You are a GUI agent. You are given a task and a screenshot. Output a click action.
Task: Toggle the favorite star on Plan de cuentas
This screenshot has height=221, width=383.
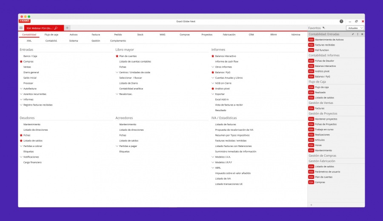coord(117,56)
